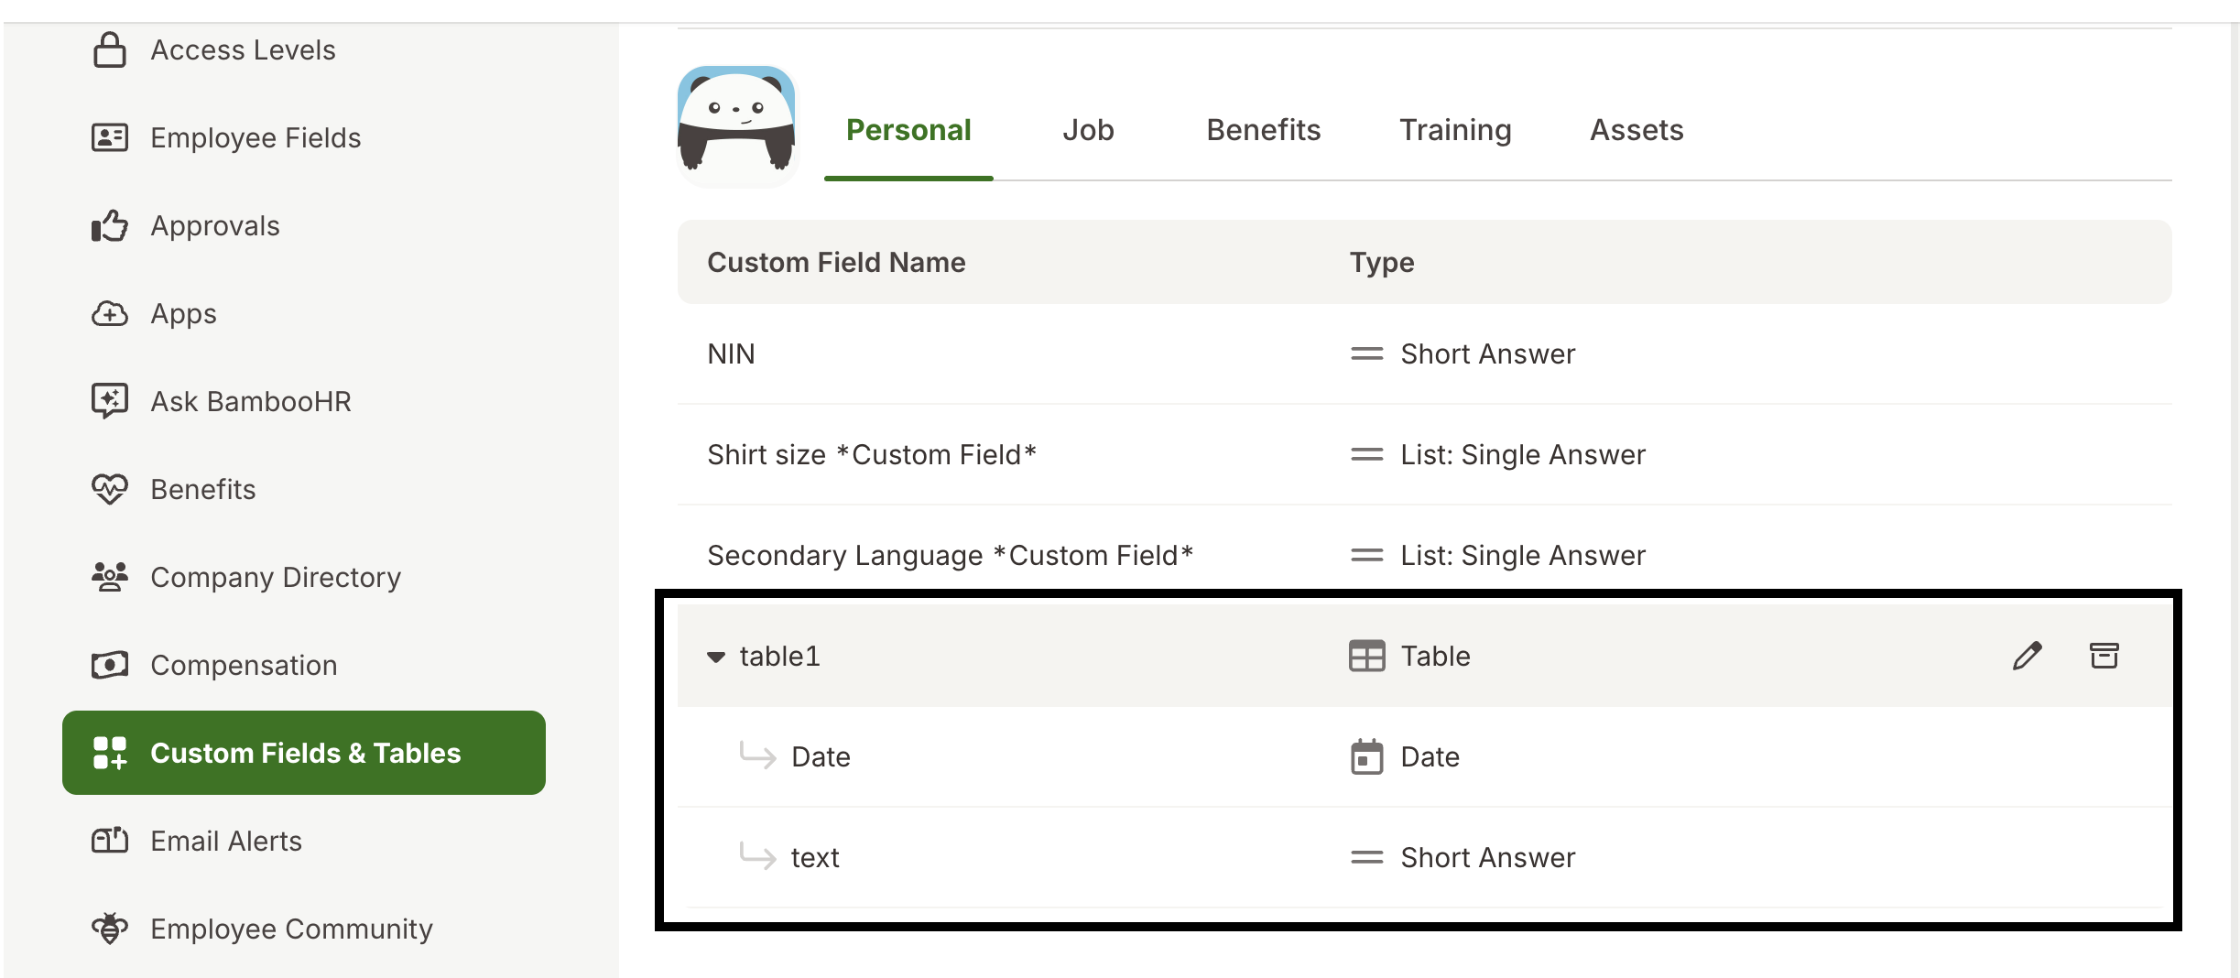Archive table1 using the archive icon
The width and height of the screenshot is (2240, 978).
[2104, 656]
